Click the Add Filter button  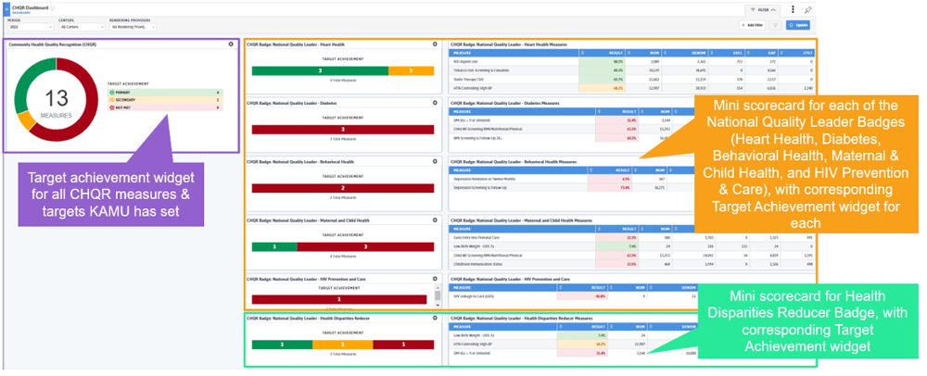(752, 25)
